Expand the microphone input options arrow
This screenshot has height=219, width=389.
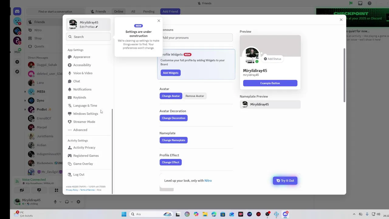[x=60, y=202]
